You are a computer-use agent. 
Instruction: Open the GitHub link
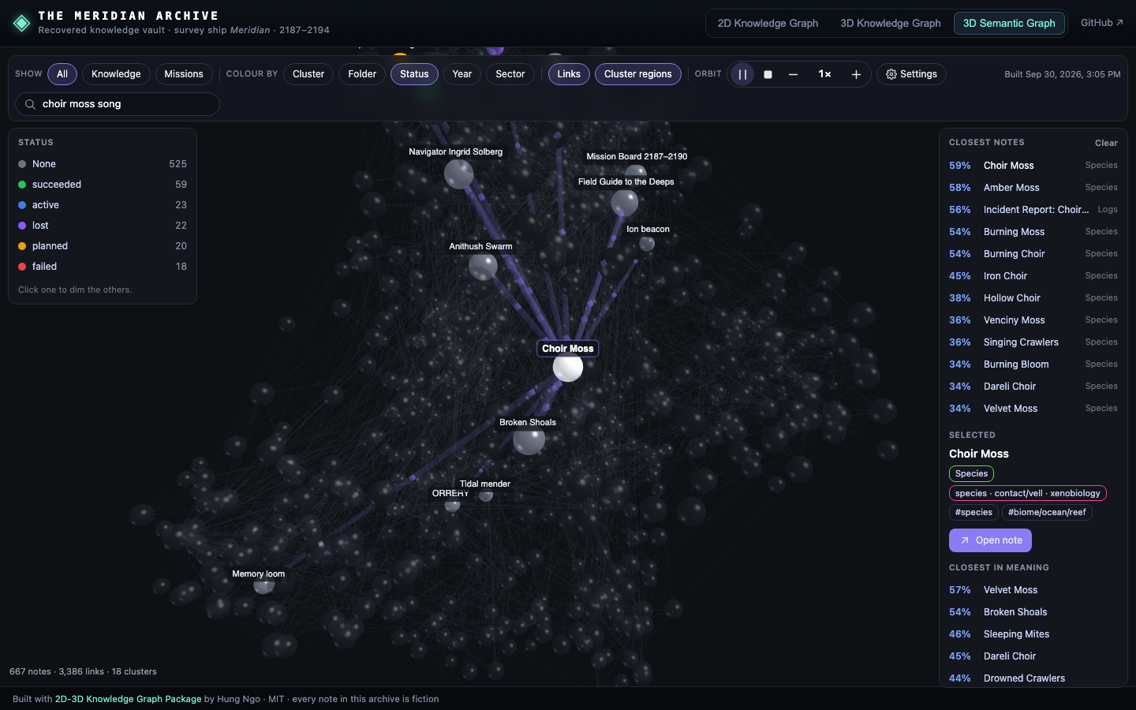(1101, 23)
